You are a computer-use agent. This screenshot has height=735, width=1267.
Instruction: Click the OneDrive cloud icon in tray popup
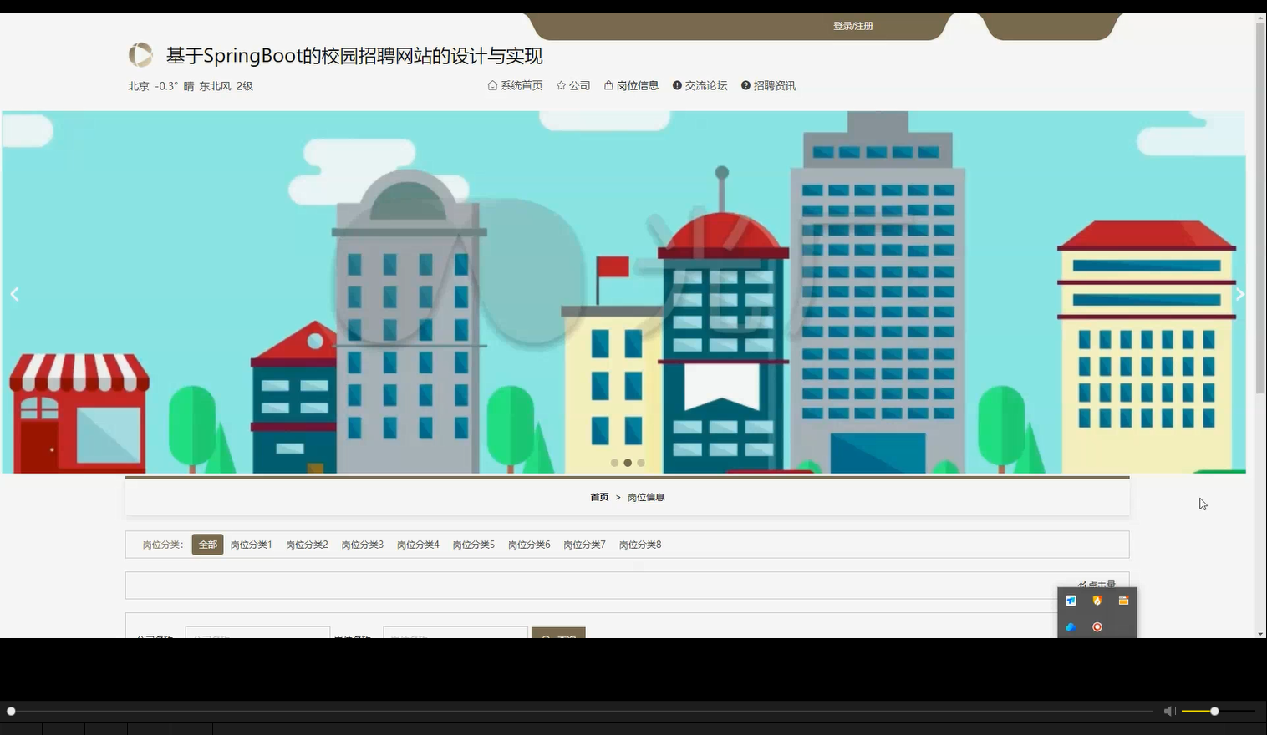click(1070, 626)
